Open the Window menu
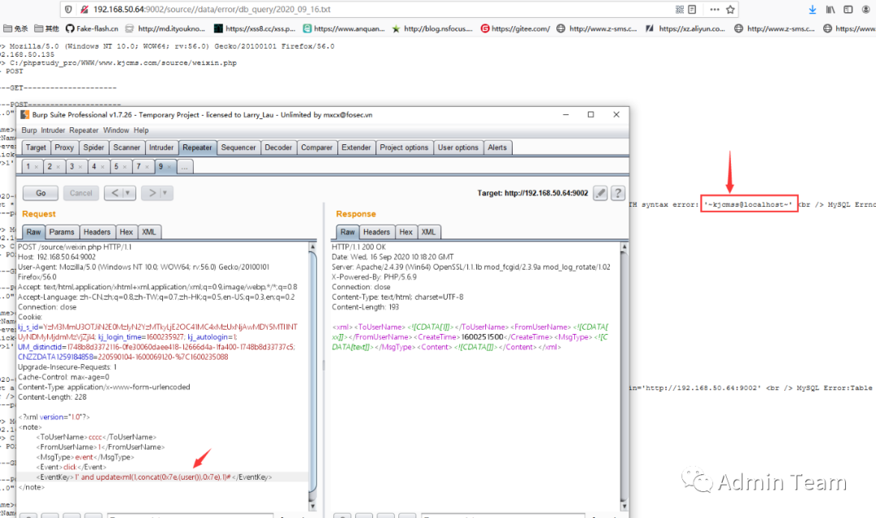The width and height of the screenshot is (876, 518). (x=116, y=130)
